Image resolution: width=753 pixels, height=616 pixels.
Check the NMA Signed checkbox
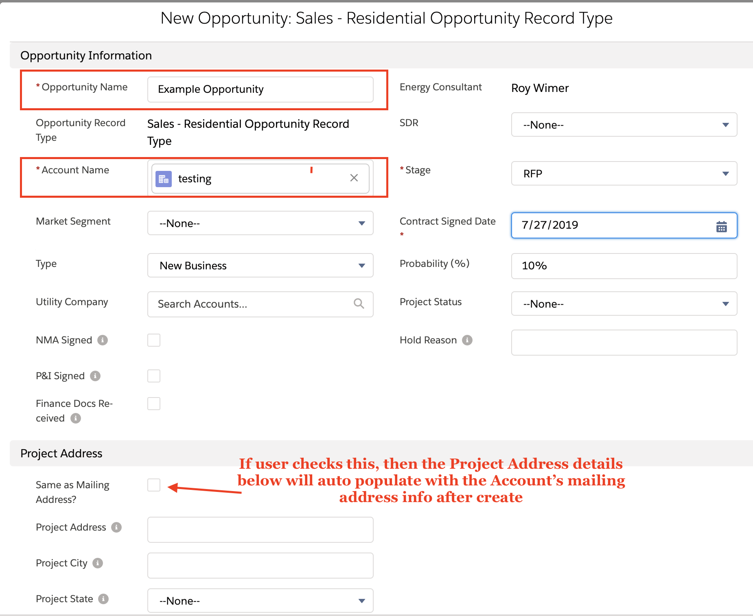click(x=154, y=340)
